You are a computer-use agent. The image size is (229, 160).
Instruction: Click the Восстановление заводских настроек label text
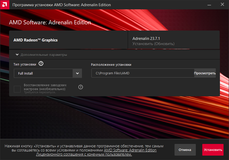click(45, 87)
